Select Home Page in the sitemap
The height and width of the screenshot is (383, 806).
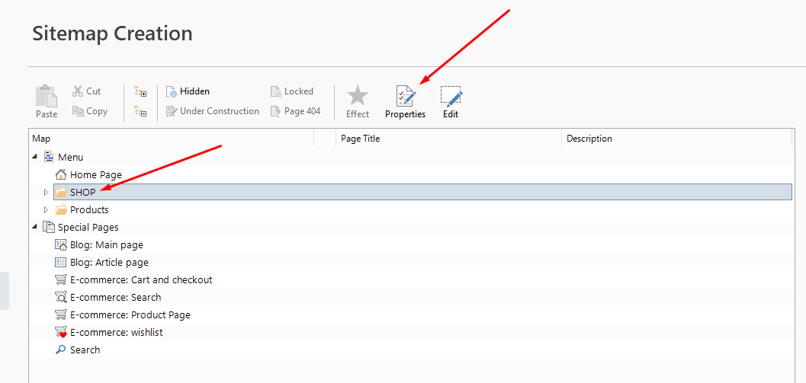point(95,175)
